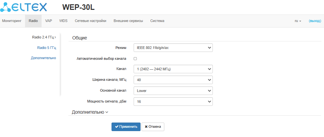Click the (выход) logout link
324x137 pixels.
click(314, 21)
